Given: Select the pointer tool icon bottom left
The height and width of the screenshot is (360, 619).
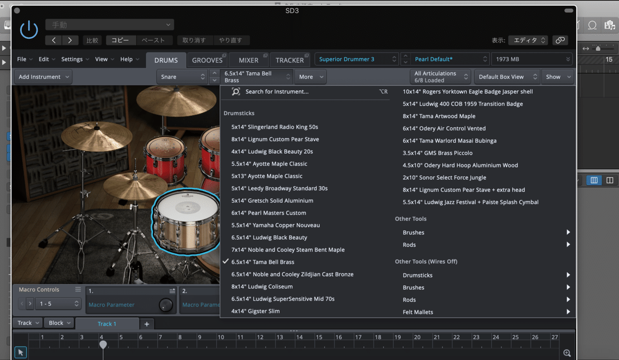Looking at the screenshot, I should [20, 352].
